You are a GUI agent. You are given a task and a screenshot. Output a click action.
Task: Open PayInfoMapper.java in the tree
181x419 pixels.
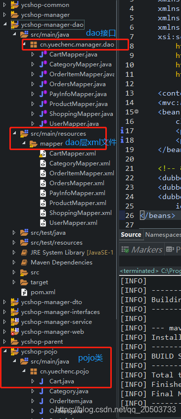point(78,94)
